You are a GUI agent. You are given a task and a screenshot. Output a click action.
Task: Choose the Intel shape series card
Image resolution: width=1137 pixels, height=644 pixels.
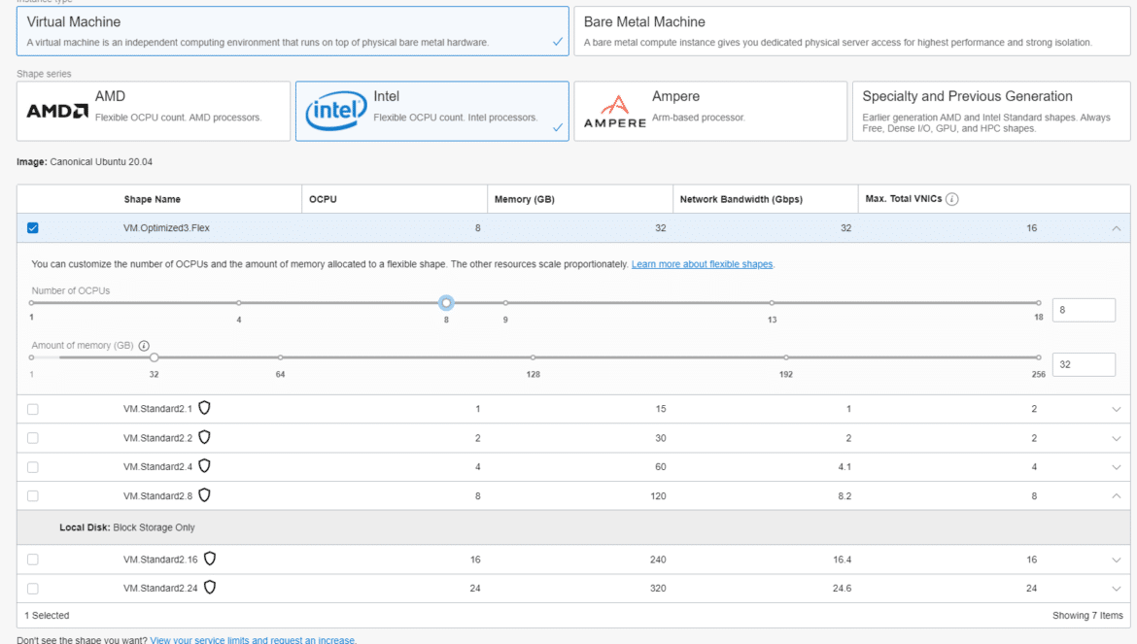(432, 111)
